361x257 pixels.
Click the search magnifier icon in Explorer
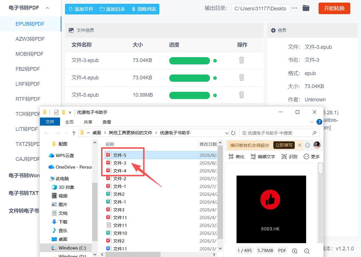[x=315, y=133]
